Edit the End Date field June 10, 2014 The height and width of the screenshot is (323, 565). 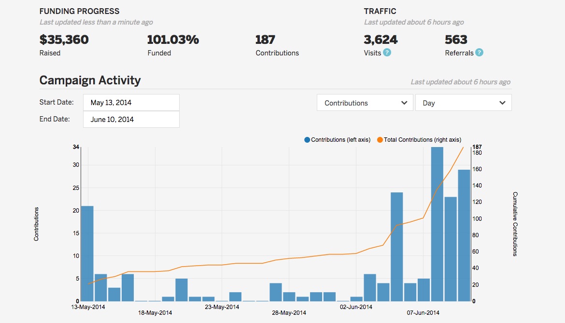[131, 120]
